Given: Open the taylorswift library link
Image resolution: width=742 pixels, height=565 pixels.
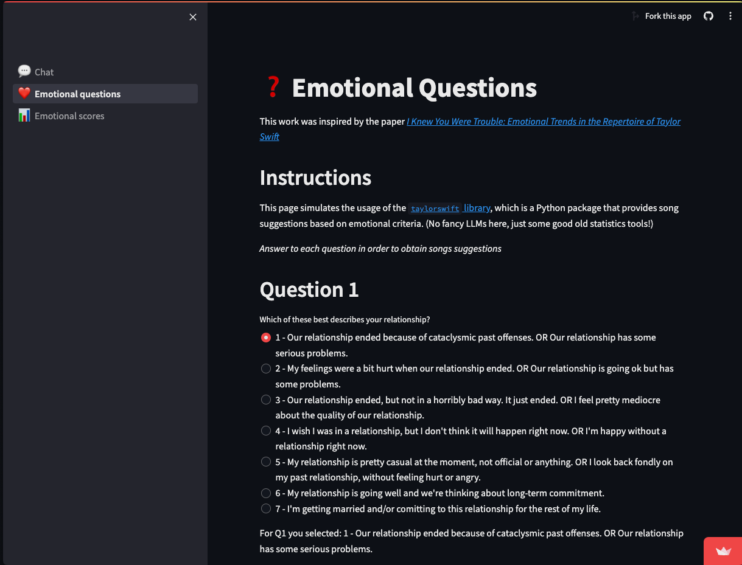Looking at the screenshot, I should 449,208.
